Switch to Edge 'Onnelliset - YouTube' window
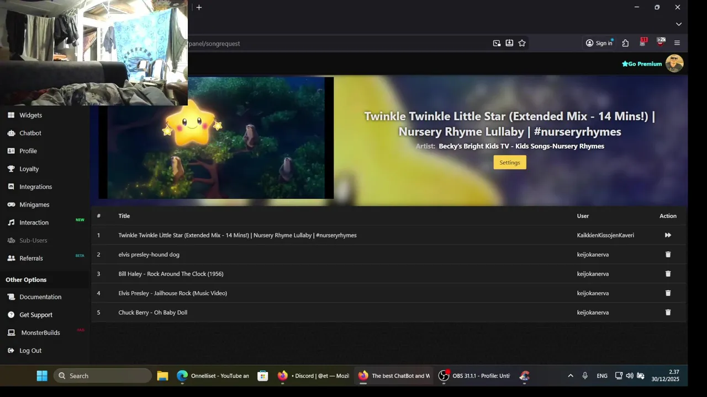 213,375
